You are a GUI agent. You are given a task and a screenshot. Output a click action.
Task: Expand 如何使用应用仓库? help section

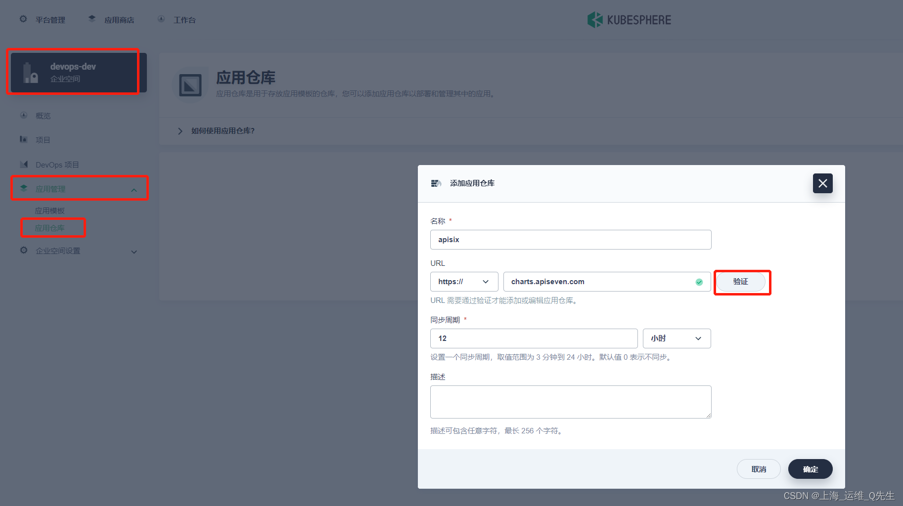pos(223,131)
